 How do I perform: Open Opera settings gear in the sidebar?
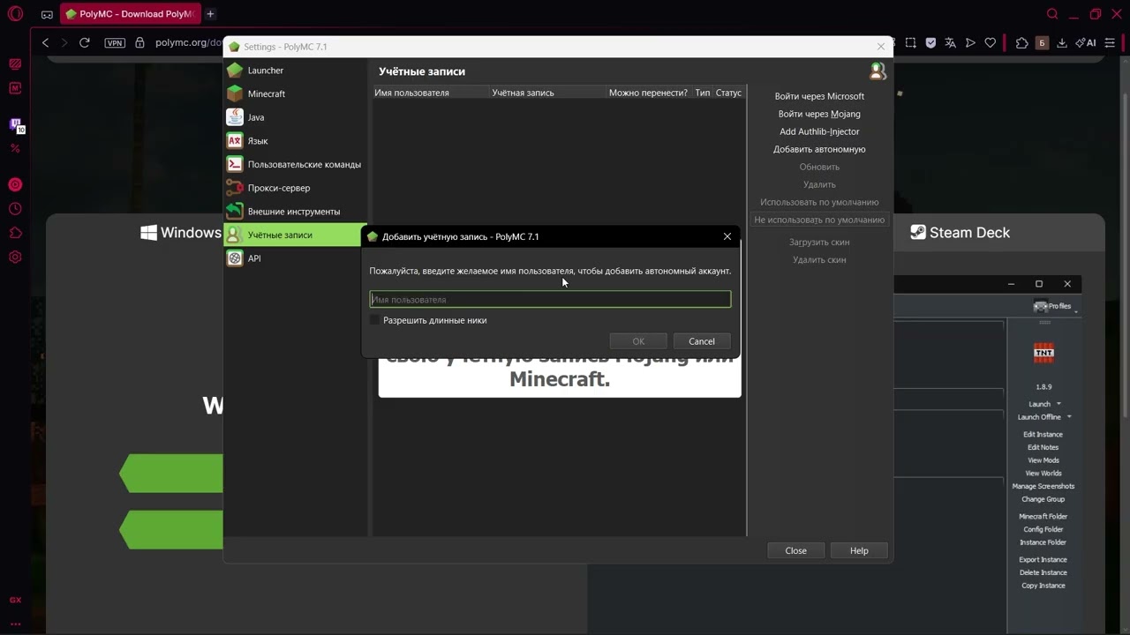(15, 258)
